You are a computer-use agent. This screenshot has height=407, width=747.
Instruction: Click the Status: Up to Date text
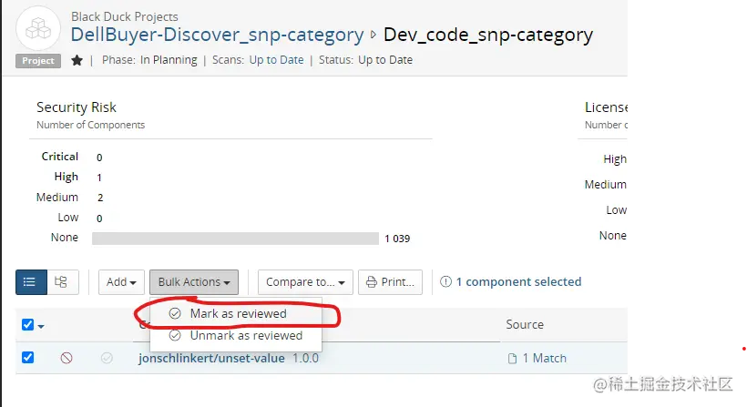(x=365, y=60)
